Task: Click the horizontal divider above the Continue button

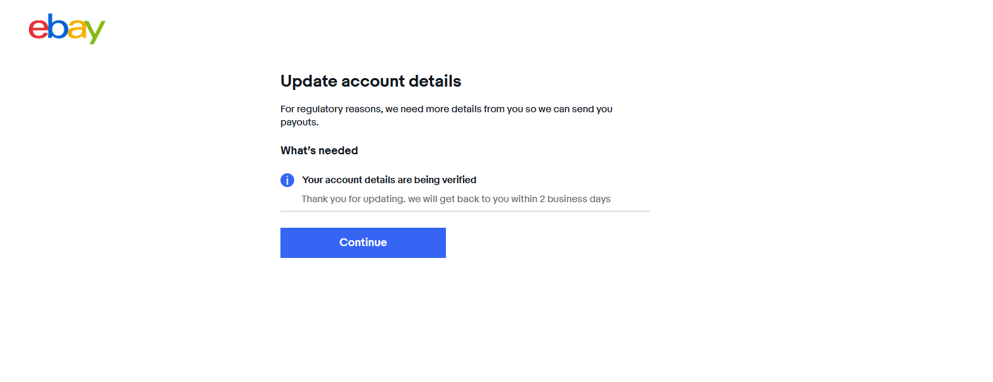Action: [x=464, y=211]
